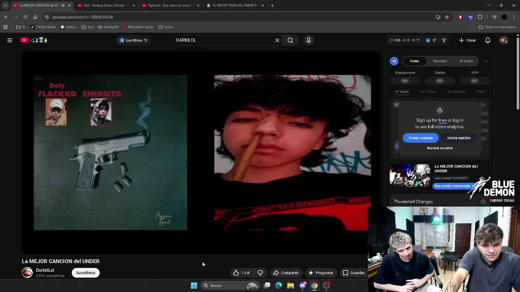The image size is (520, 292).
Task: Mute audio on the La MEJOR CANCION tab
Action: point(63,5)
